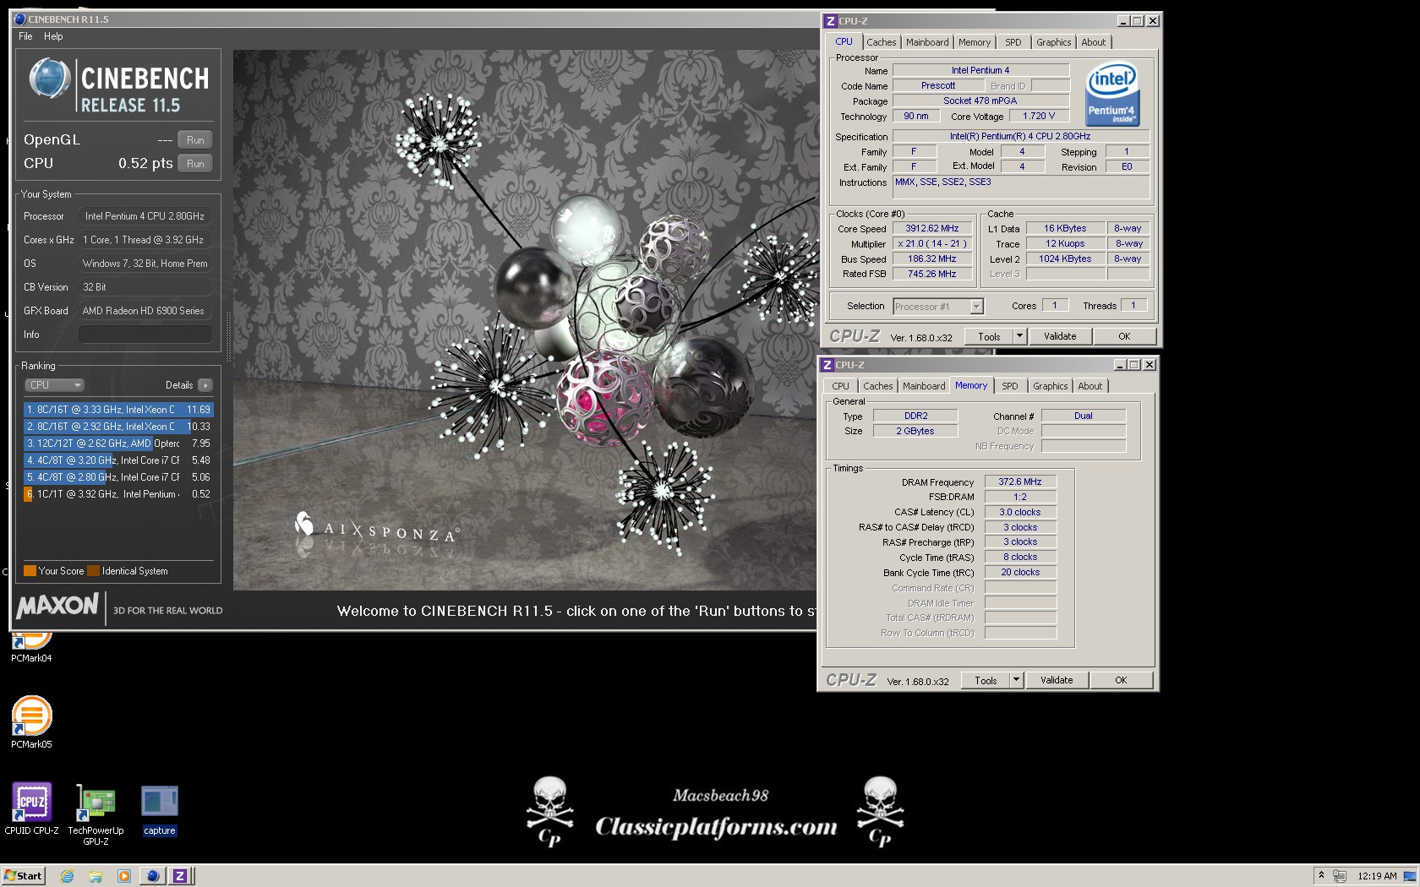Screen dimensions: 1420x887
Task: Close the lower CPU-Z window
Action: pos(1149,365)
